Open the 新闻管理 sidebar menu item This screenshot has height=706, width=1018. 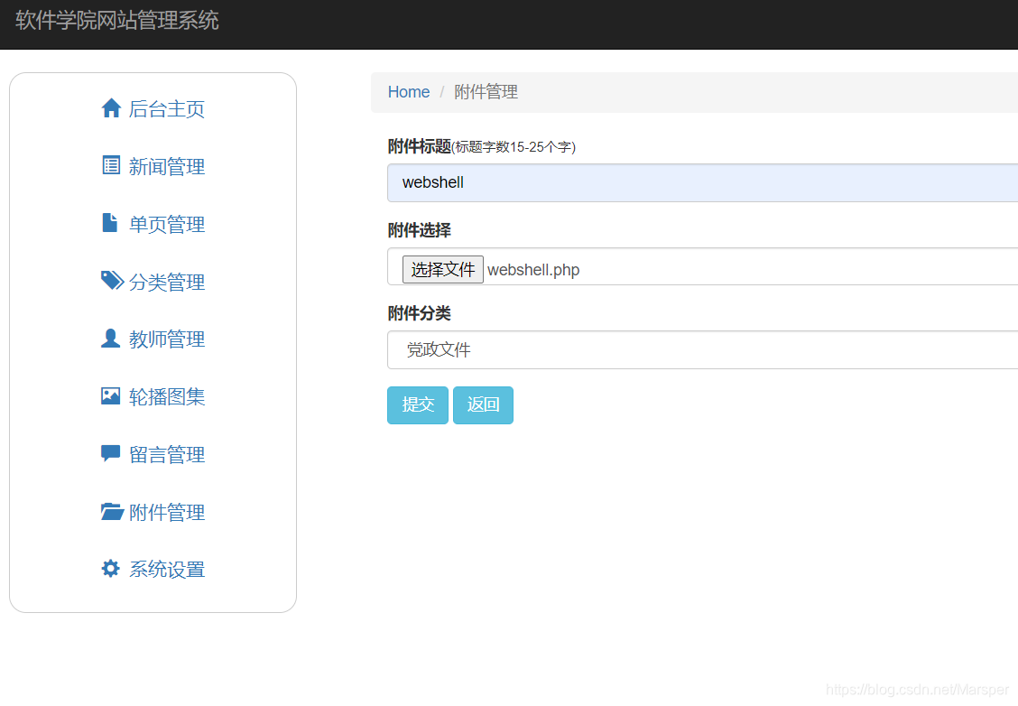click(166, 167)
